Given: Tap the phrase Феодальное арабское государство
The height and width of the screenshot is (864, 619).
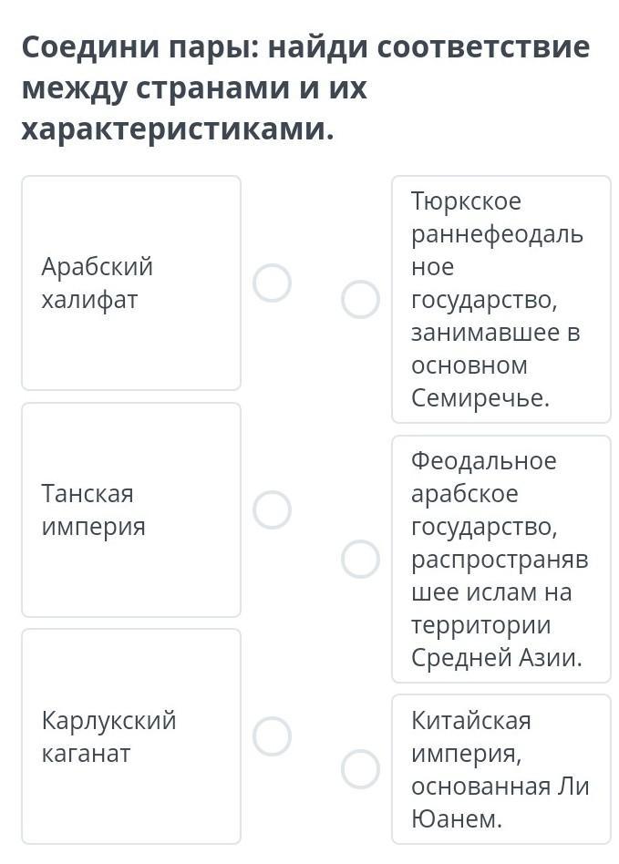Looking at the screenshot, I should point(484,493).
